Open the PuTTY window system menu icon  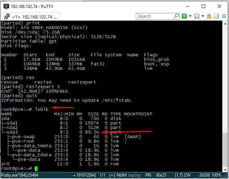tap(6, 6)
